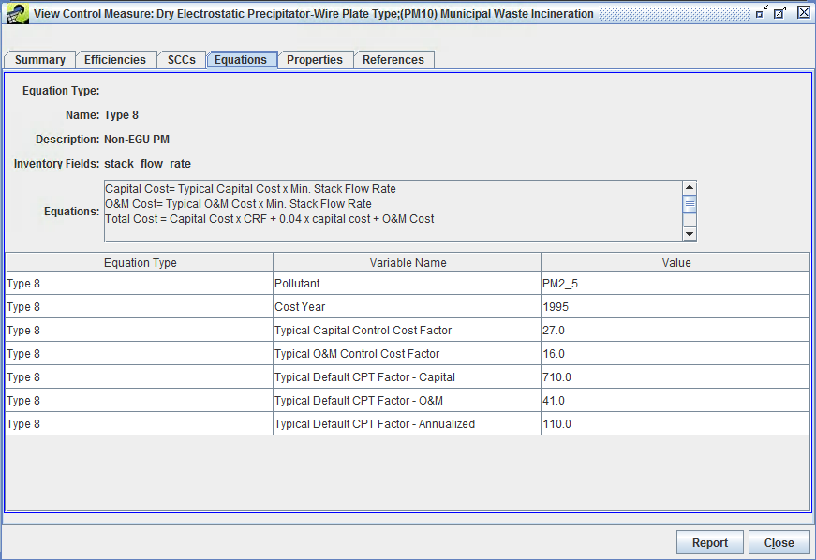Click the Close button
Viewport: 816px width, 560px height.
click(x=779, y=542)
